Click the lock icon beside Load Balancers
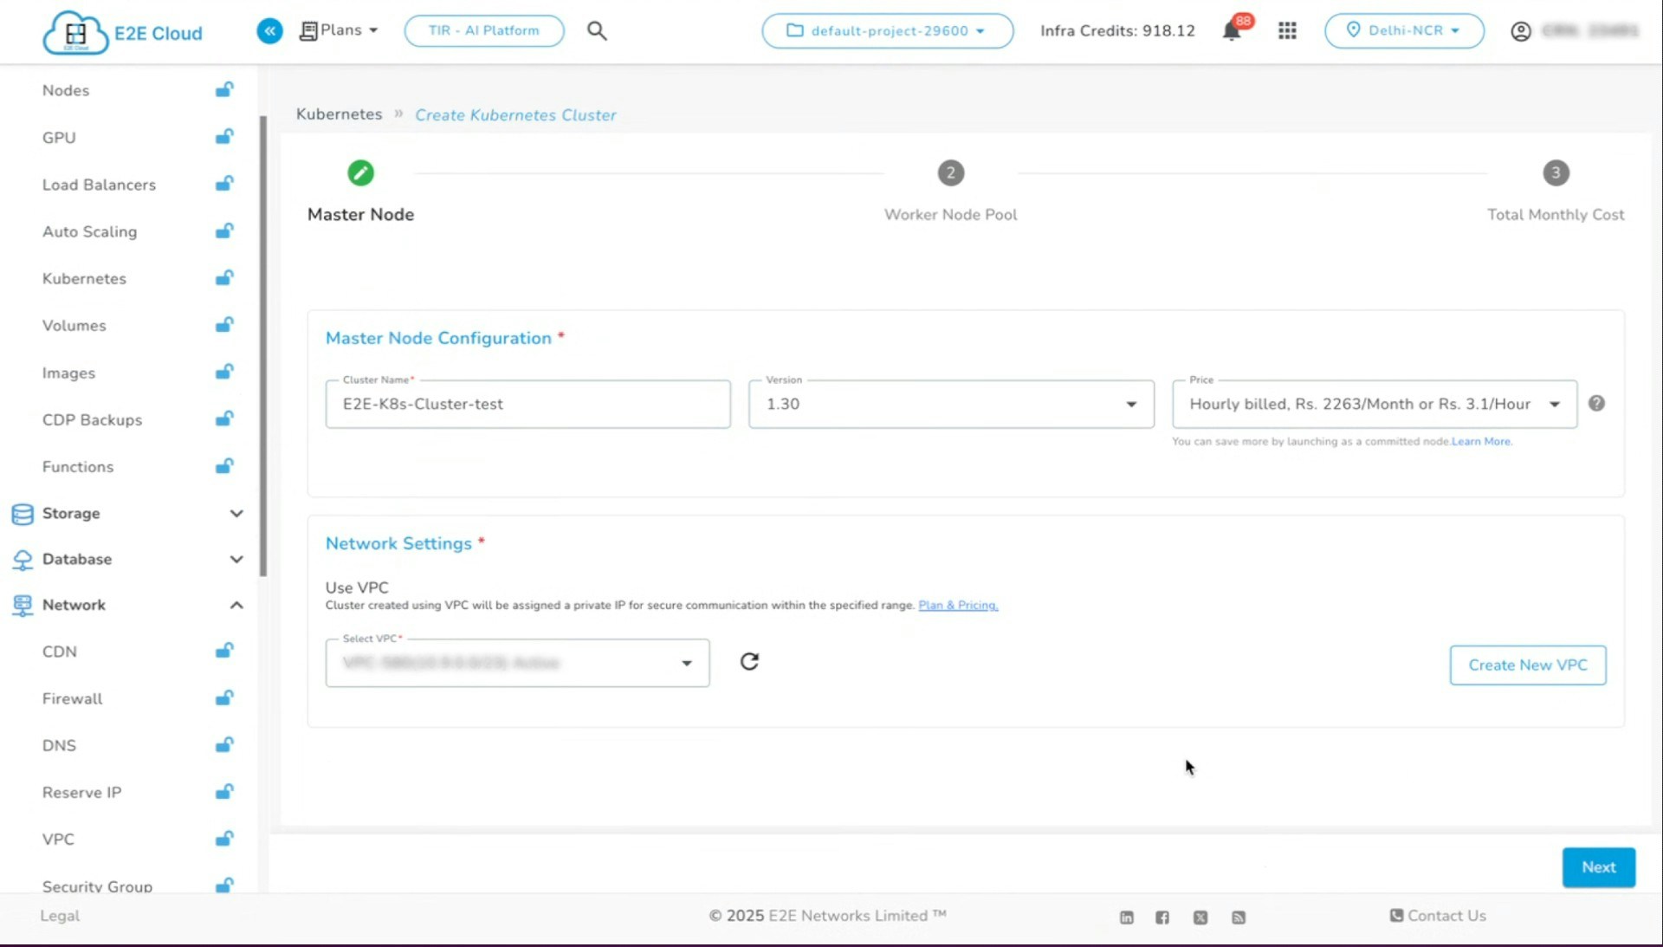1663x947 pixels. (224, 183)
